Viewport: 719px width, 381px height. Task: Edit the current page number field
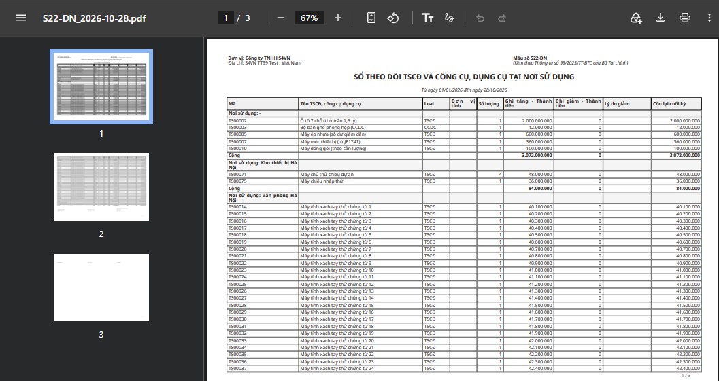[x=226, y=18]
